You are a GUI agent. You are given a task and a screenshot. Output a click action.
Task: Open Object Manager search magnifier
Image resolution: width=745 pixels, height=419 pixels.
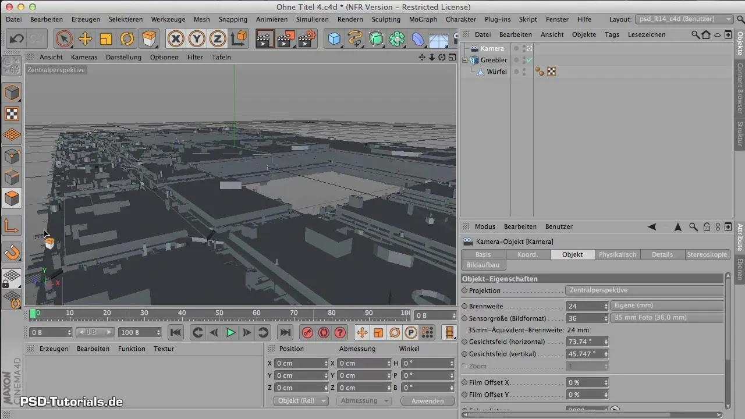point(696,35)
